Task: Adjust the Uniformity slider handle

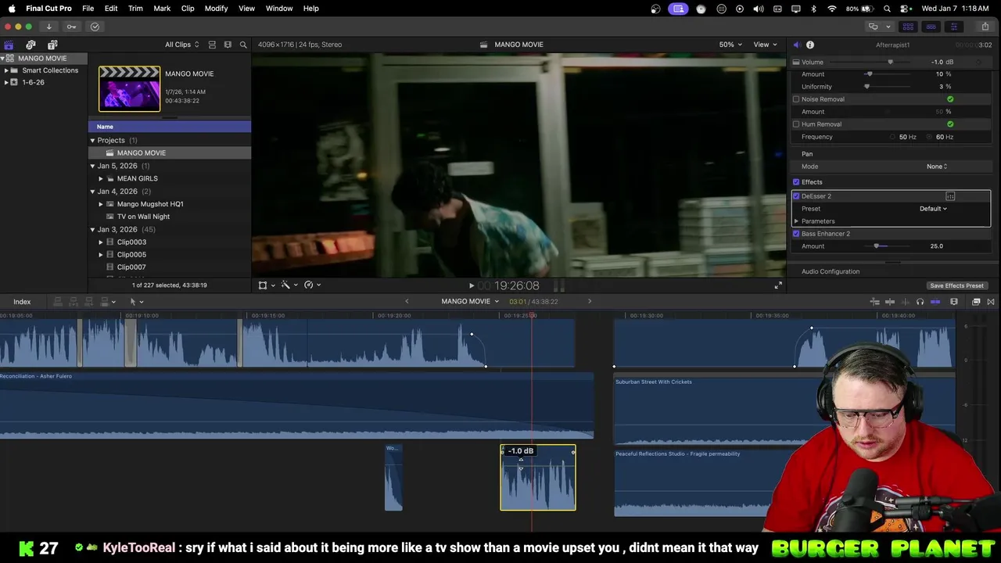Action: pyautogui.click(x=867, y=87)
